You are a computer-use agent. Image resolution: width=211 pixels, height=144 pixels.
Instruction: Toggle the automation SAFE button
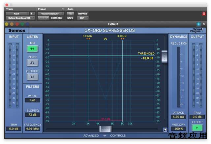[70, 18]
